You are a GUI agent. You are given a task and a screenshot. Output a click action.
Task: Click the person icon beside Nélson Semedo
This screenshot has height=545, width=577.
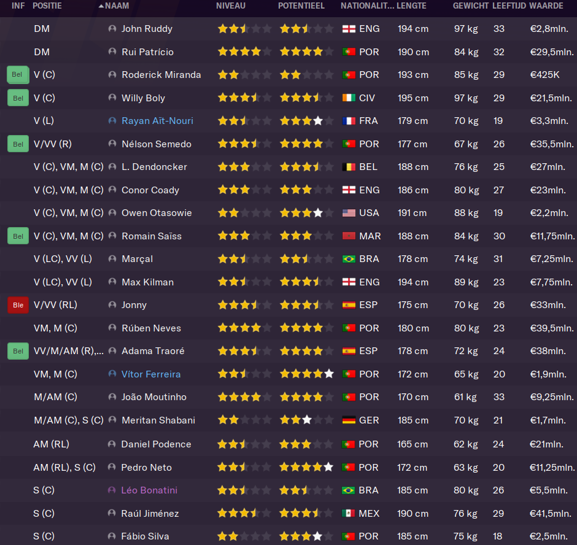pos(112,144)
